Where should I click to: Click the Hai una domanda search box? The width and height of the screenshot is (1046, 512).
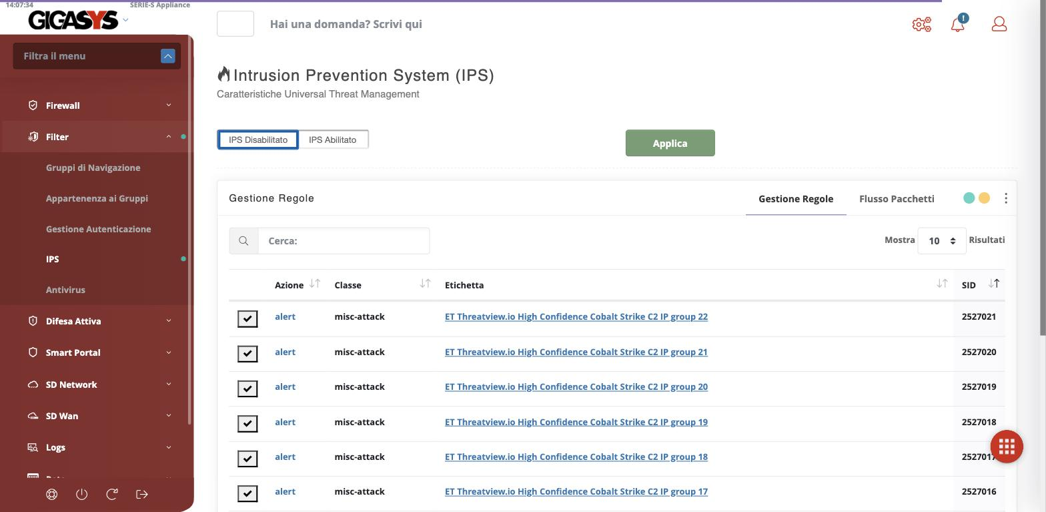346,24
